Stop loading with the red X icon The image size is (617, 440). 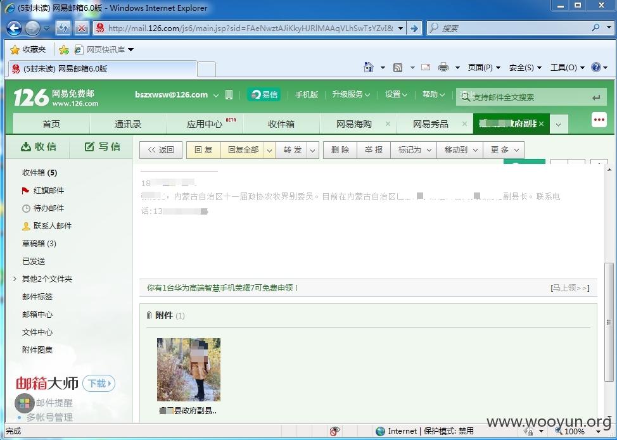[x=82, y=28]
